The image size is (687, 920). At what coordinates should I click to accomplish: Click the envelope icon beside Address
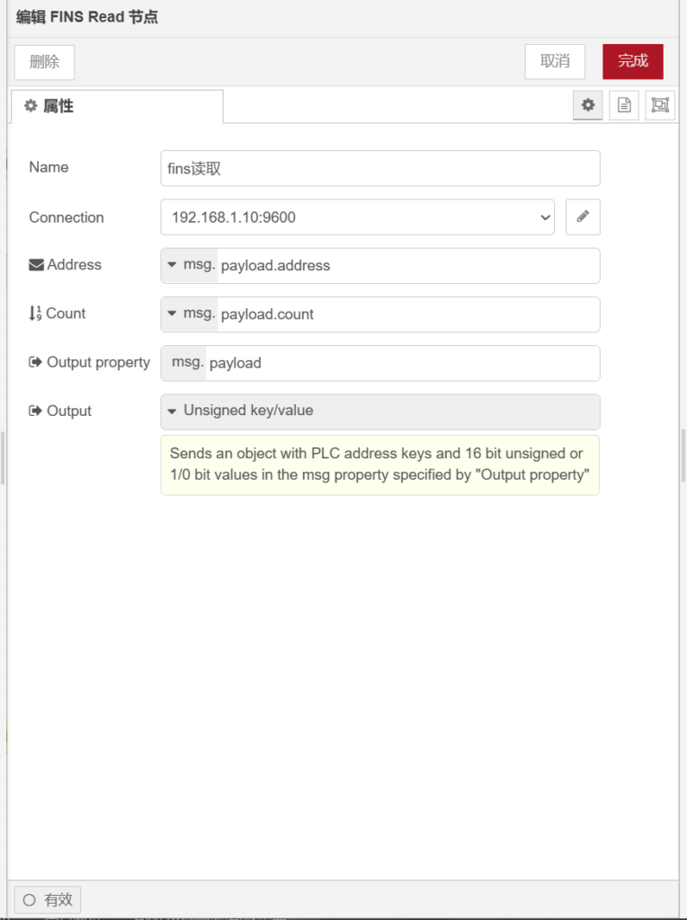coord(36,265)
